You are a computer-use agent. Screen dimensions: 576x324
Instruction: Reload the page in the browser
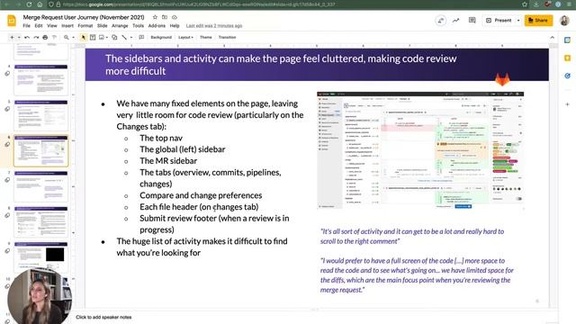[29, 4]
